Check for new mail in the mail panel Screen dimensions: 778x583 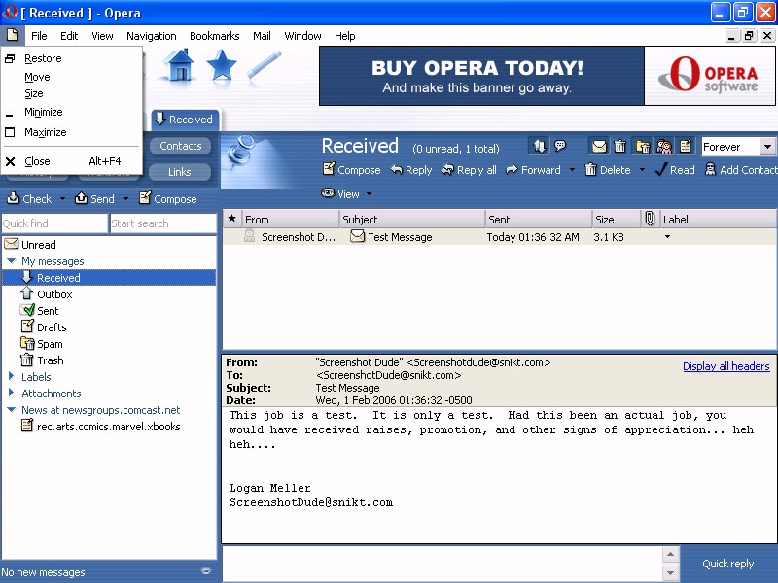click(29, 199)
